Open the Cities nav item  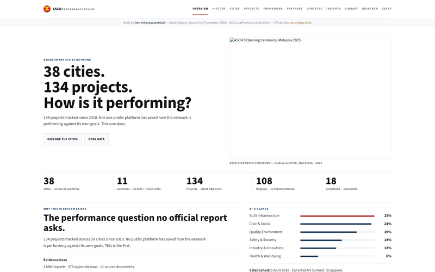(x=234, y=9)
